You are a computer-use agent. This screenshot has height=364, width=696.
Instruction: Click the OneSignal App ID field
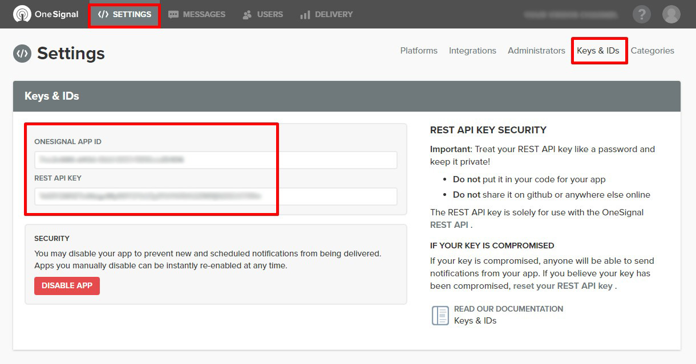pos(216,160)
